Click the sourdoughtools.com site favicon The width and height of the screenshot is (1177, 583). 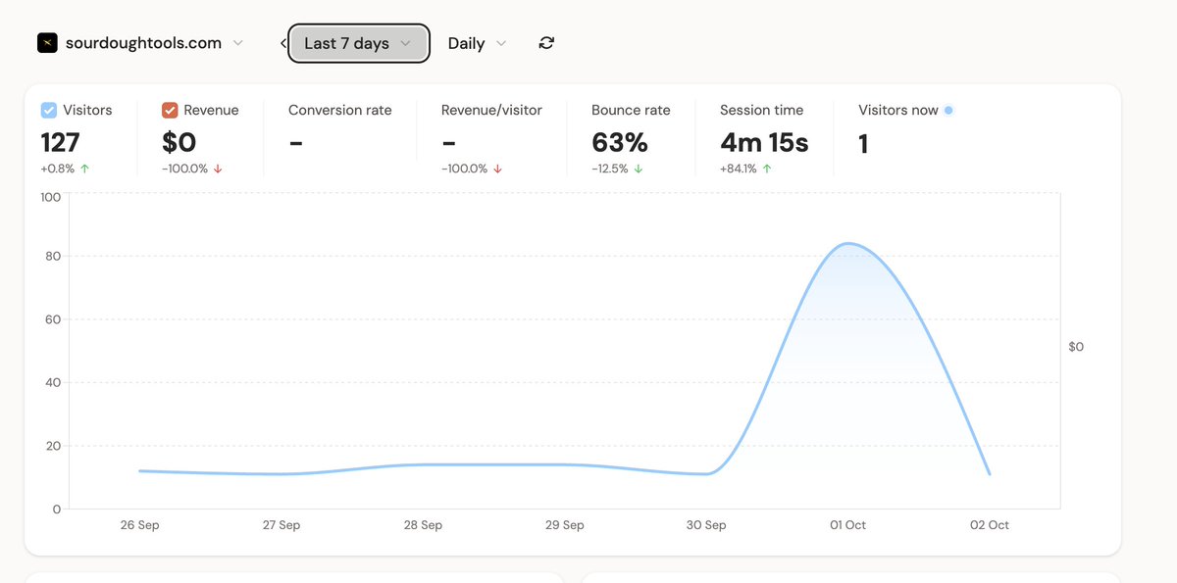tap(47, 43)
